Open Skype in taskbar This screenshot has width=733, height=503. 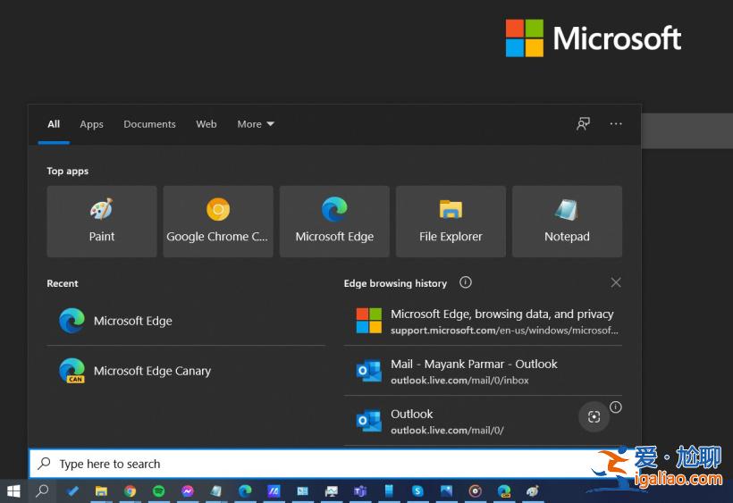417,490
